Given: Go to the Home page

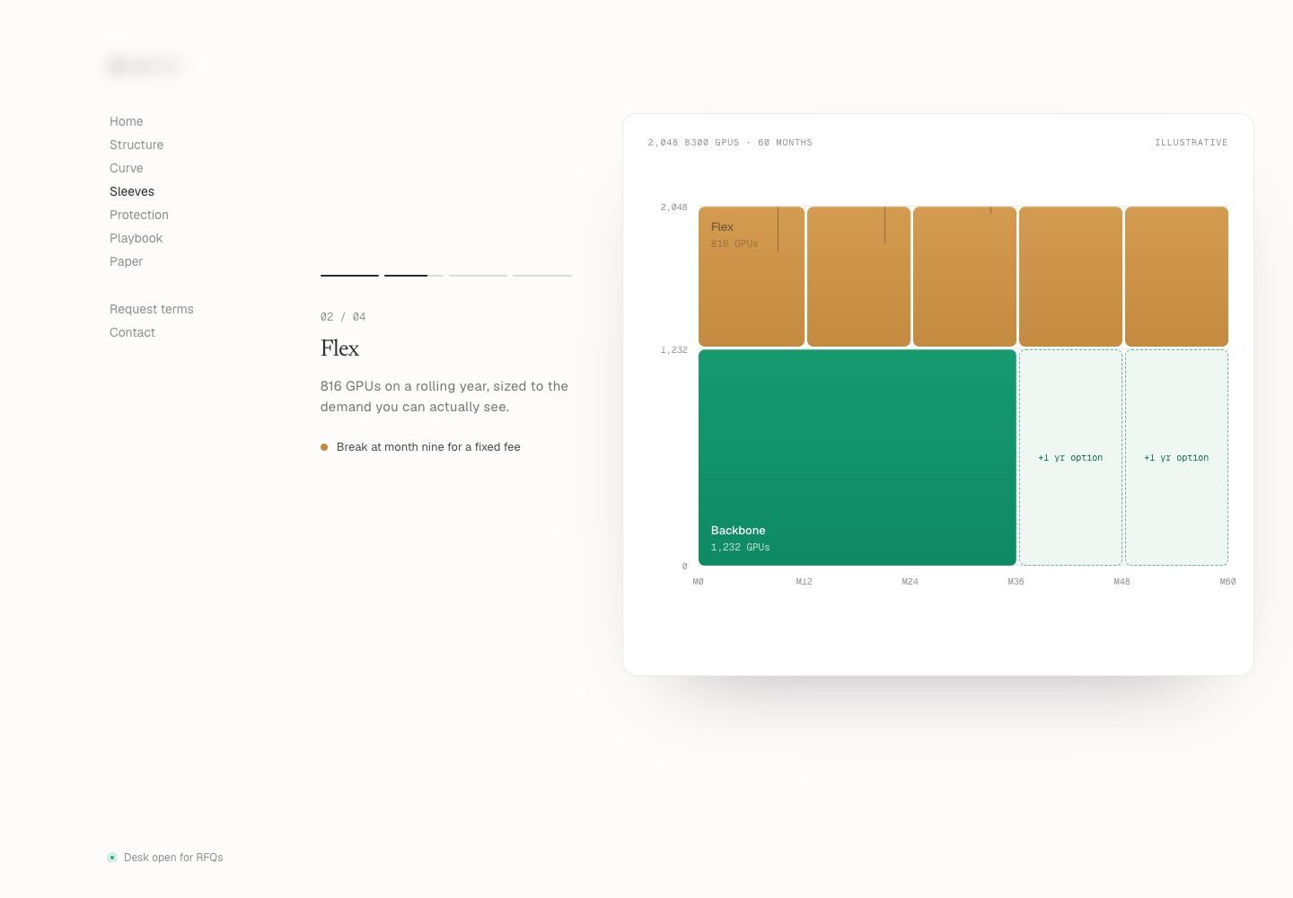Looking at the screenshot, I should pos(127,121).
